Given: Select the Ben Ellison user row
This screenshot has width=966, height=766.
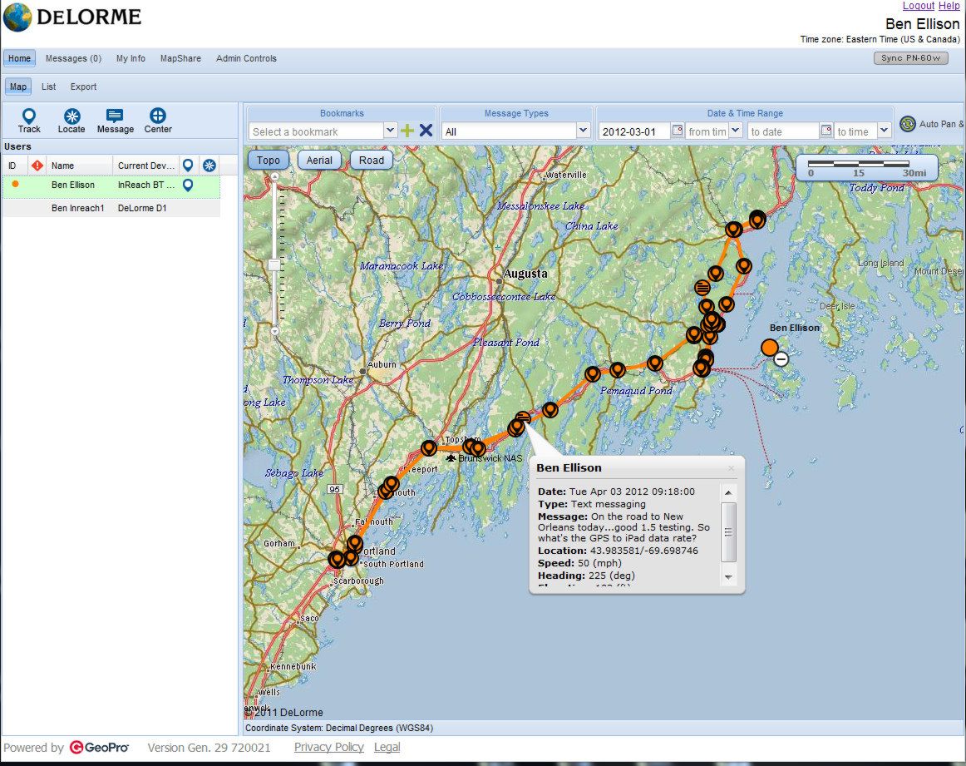Looking at the screenshot, I should pos(111,185).
